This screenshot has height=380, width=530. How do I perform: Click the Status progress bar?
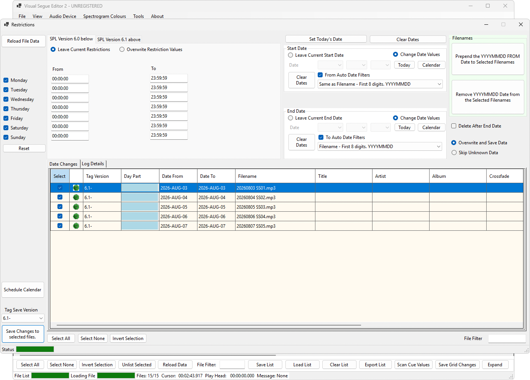coord(35,349)
